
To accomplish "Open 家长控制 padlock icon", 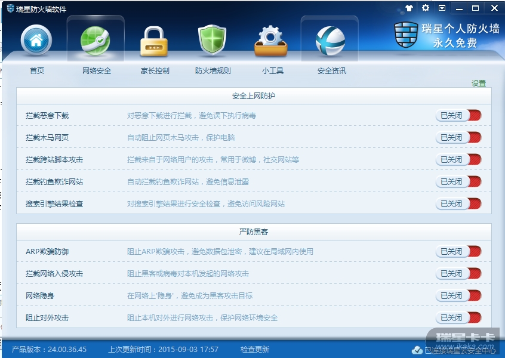I will (154, 41).
